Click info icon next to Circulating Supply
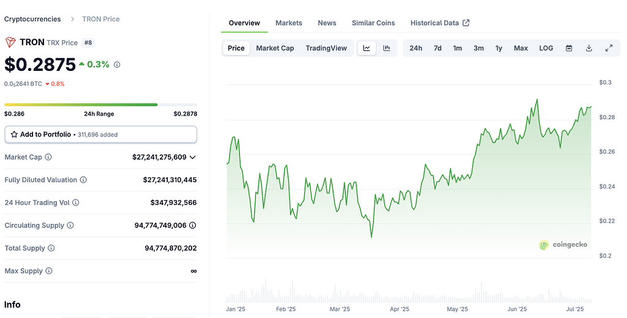The image size is (627, 318). tap(70, 226)
